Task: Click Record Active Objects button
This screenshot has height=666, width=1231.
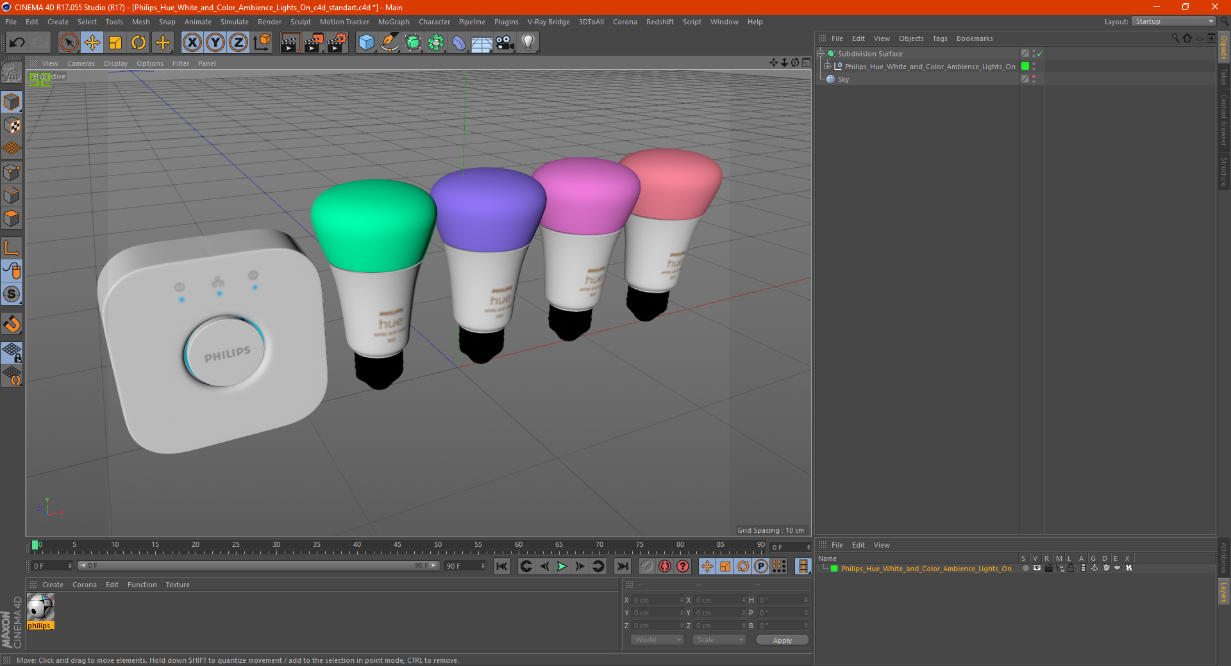Action: (646, 566)
